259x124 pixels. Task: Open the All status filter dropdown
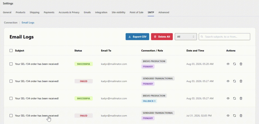click(186, 37)
